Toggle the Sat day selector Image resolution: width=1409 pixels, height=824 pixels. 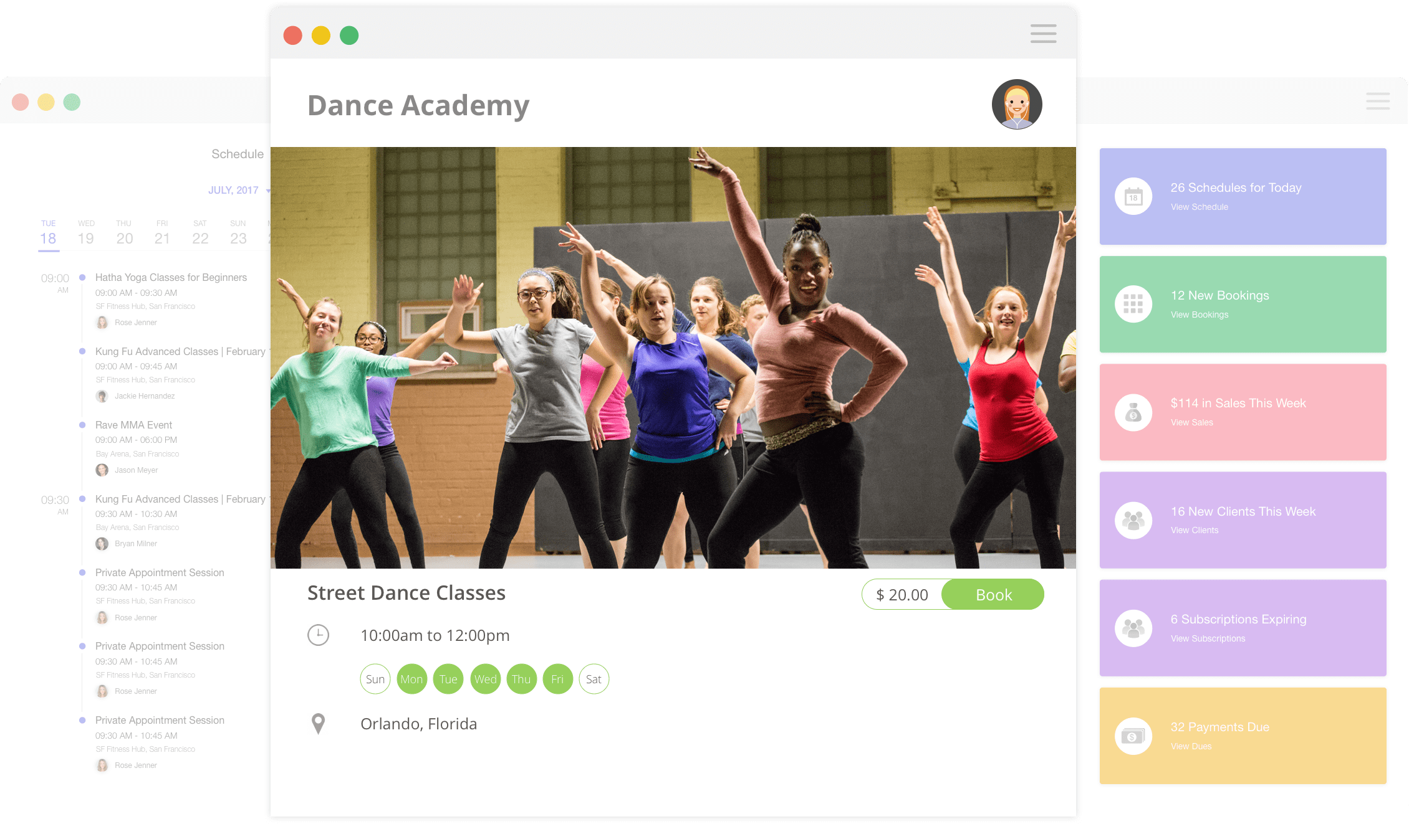tap(594, 679)
